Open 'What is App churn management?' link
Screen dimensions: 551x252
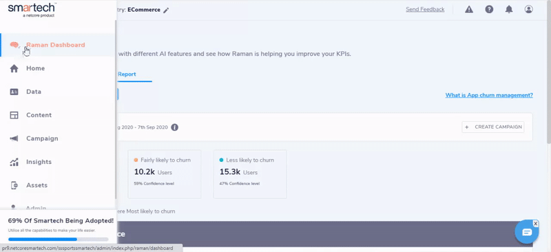click(489, 95)
